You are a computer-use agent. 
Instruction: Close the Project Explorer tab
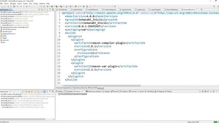click(10, 10)
